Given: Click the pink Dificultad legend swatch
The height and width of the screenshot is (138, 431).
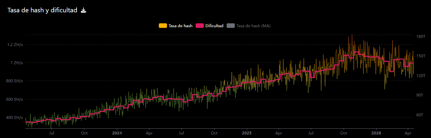Looking at the screenshot, I should pyautogui.click(x=200, y=26).
